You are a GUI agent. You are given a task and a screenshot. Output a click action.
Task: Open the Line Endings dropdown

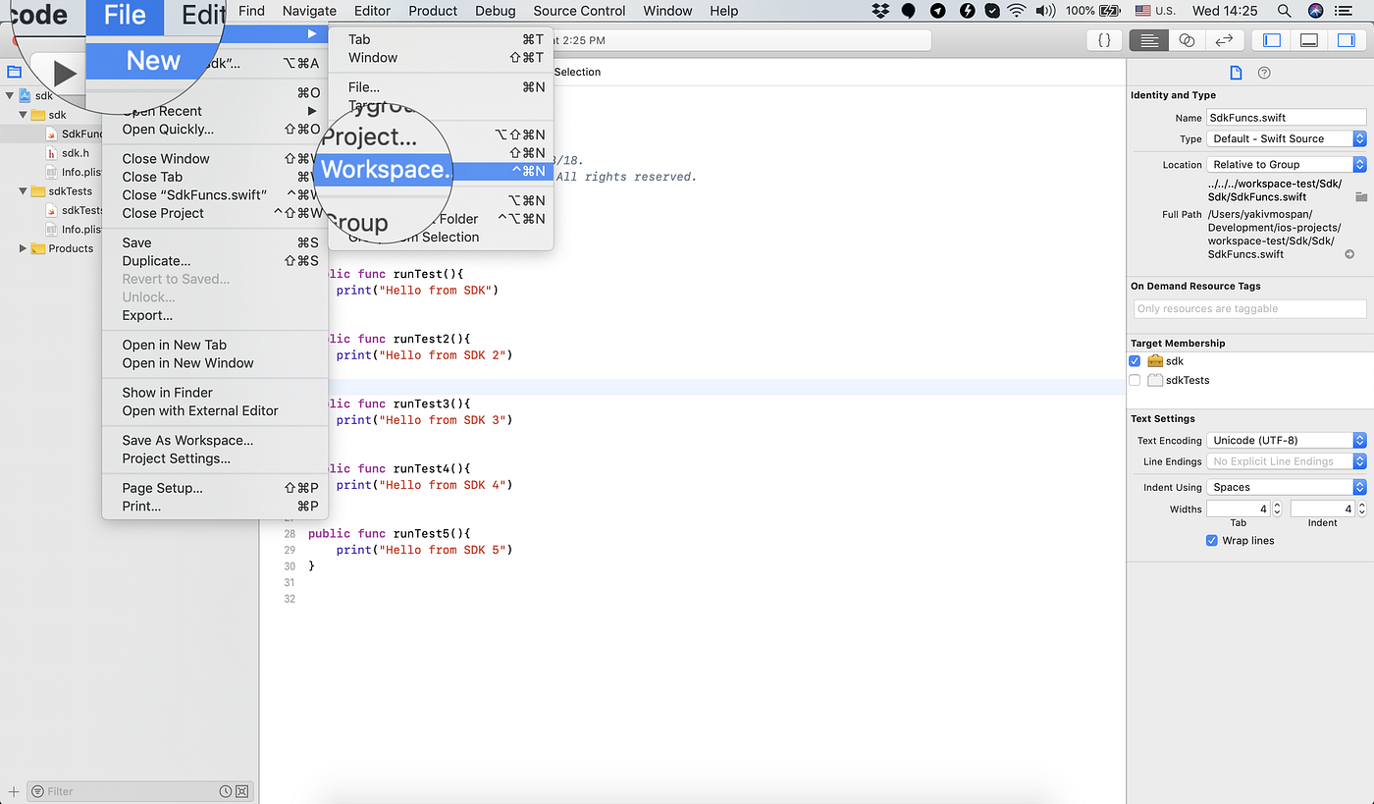click(1286, 461)
